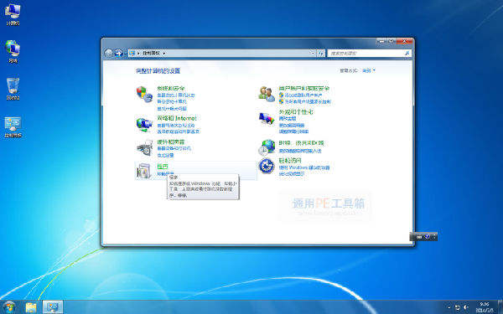
Task: Open the 外观和个性化 category heading
Action: [x=296, y=112]
